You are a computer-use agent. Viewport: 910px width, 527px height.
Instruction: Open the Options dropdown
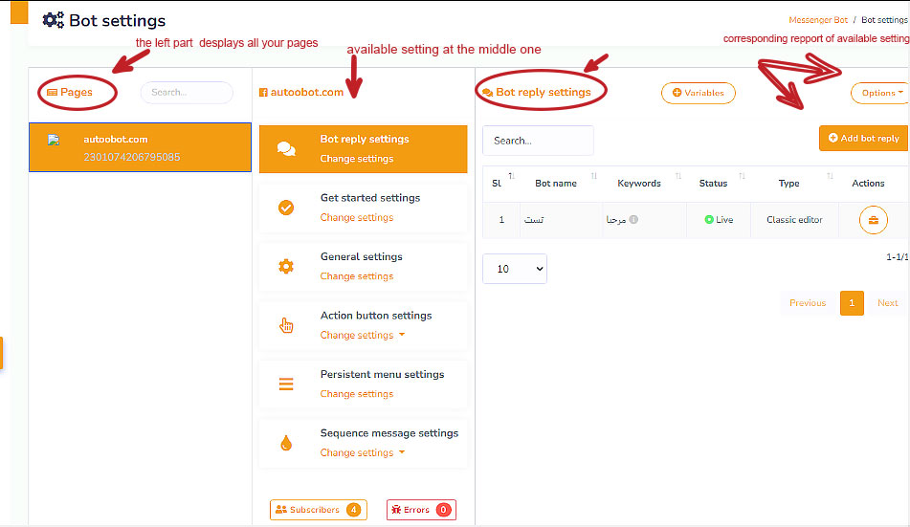[x=879, y=93]
